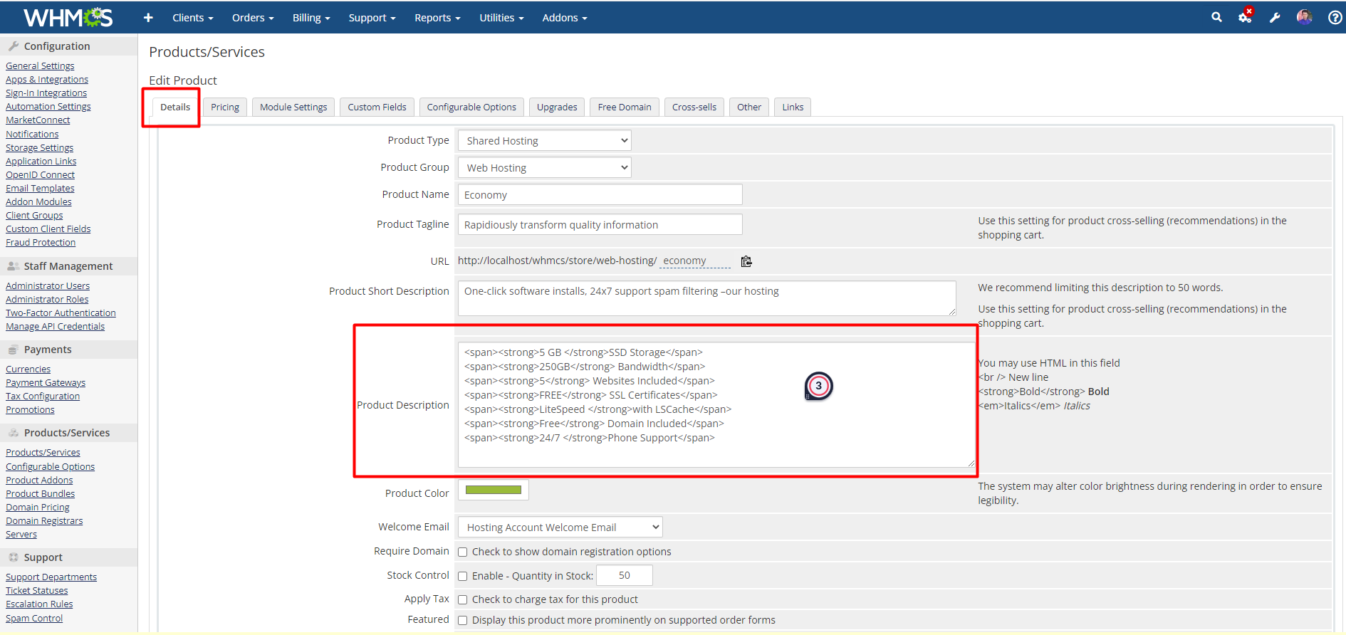Click the admin profile avatar

(1304, 17)
